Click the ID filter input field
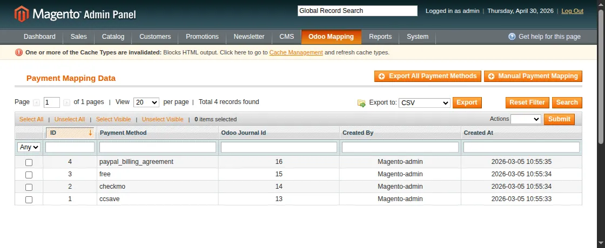 [x=70, y=147]
